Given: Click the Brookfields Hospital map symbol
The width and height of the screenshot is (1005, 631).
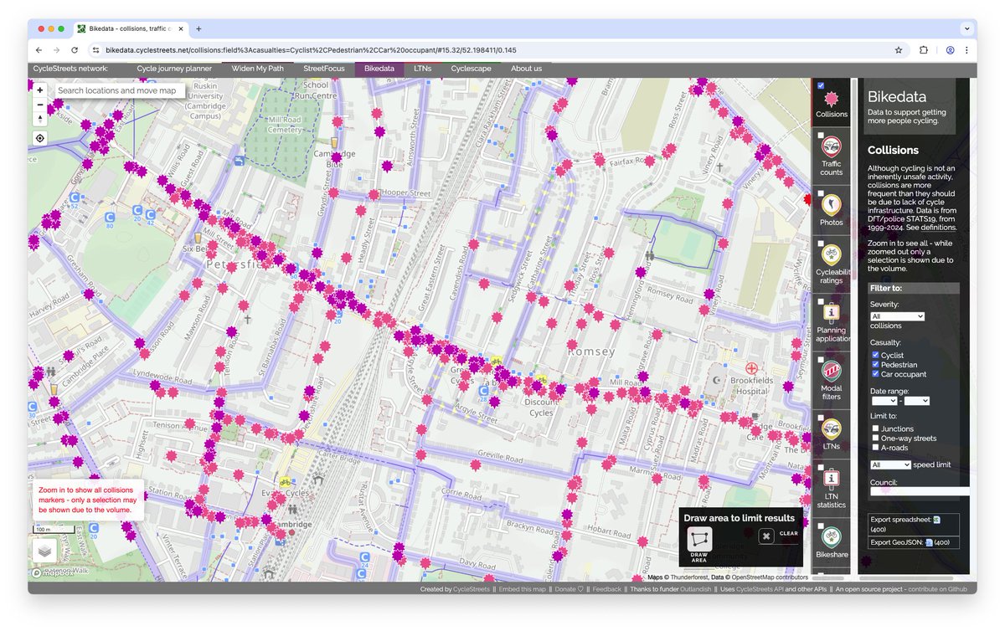Looking at the screenshot, I should tap(752, 368).
